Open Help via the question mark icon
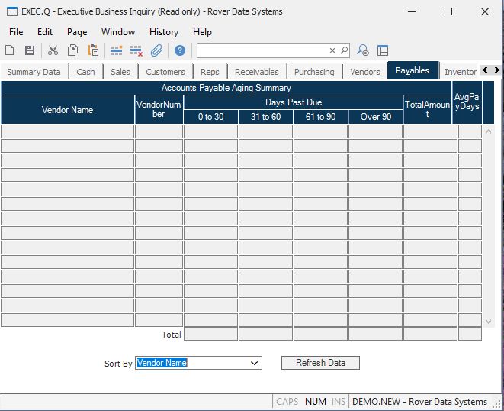This screenshot has width=504, height=411. (x=180, y=50)
